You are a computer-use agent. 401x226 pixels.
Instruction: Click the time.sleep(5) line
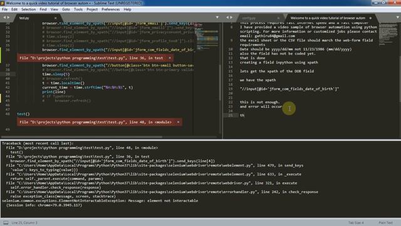56,74
